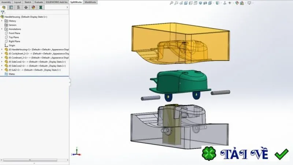Click the View Settings monitor icon
The image size is (293, 165).
tap(249, 3)
